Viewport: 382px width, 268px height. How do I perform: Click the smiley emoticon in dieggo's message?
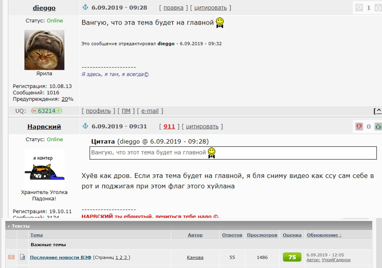[220, 23]
